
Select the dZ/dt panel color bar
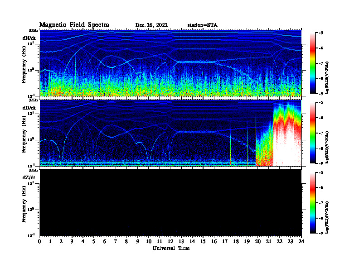(x=313, y=203)
